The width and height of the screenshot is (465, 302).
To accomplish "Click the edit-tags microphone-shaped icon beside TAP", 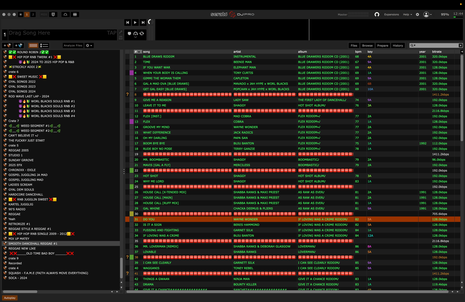I will coord(121,32).
